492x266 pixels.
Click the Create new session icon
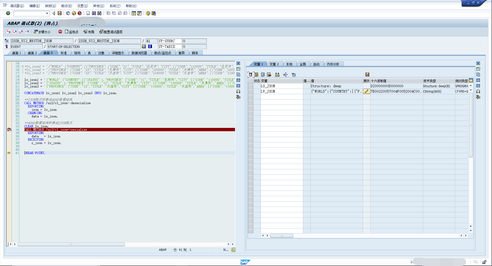[x=134, y=13]
